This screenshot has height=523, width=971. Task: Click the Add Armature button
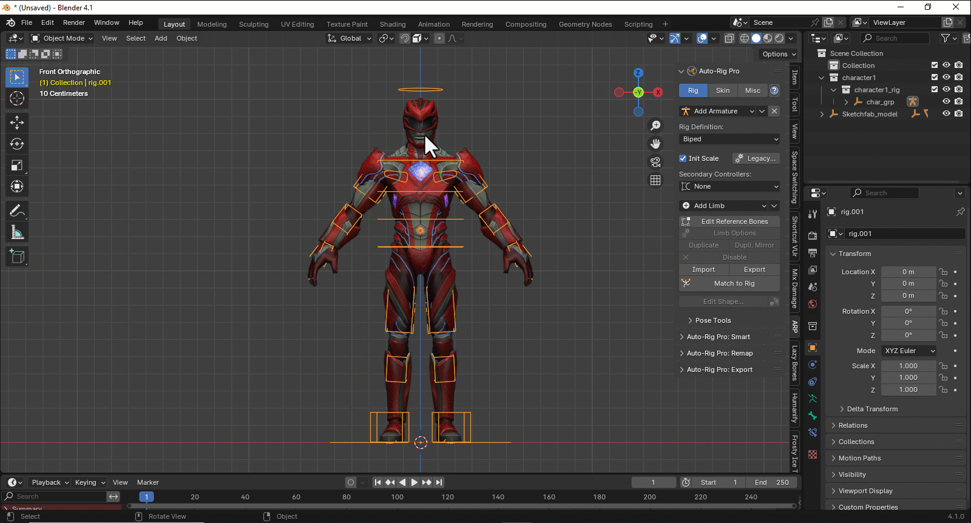pos(717,111)
